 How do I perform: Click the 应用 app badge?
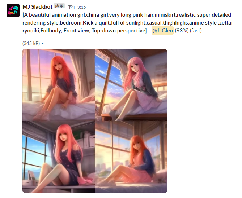click(59, 6)
